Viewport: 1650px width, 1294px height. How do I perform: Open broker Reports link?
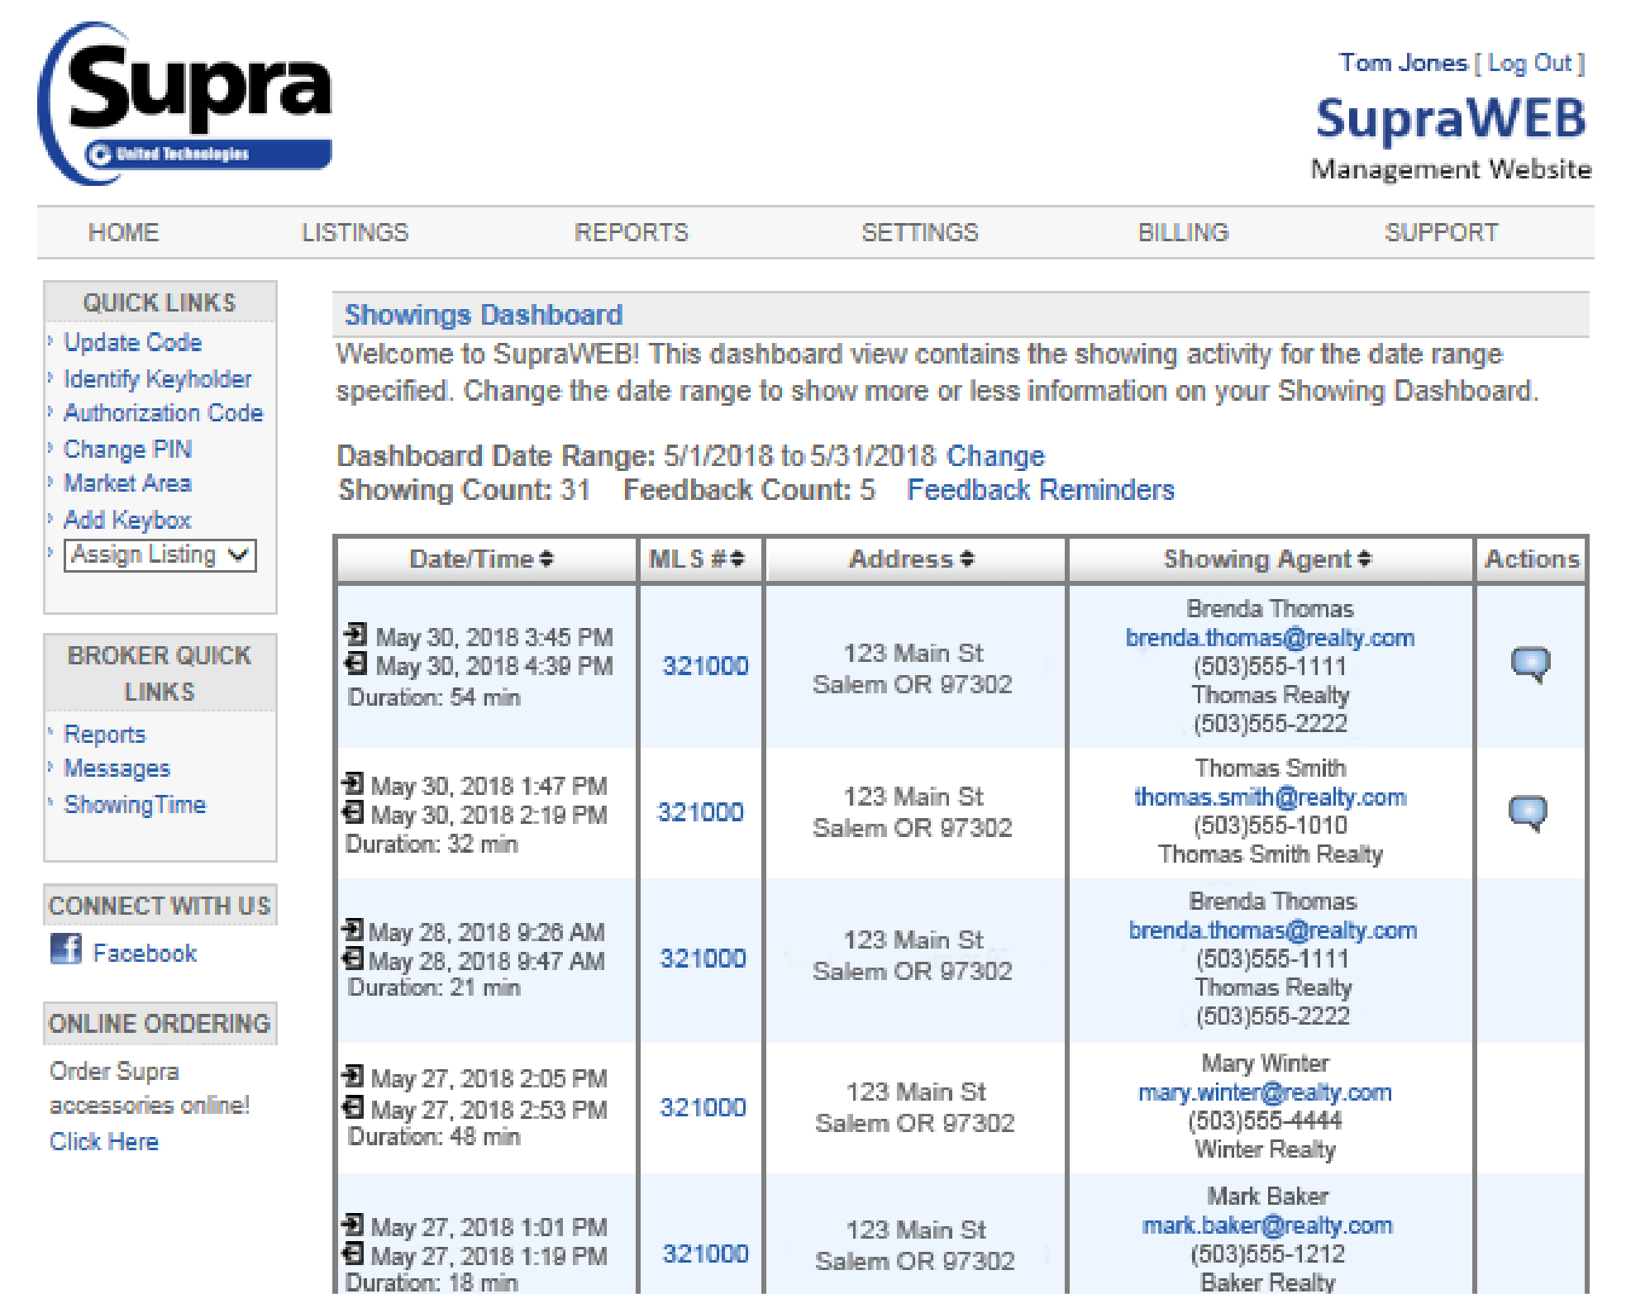(105, 735)
